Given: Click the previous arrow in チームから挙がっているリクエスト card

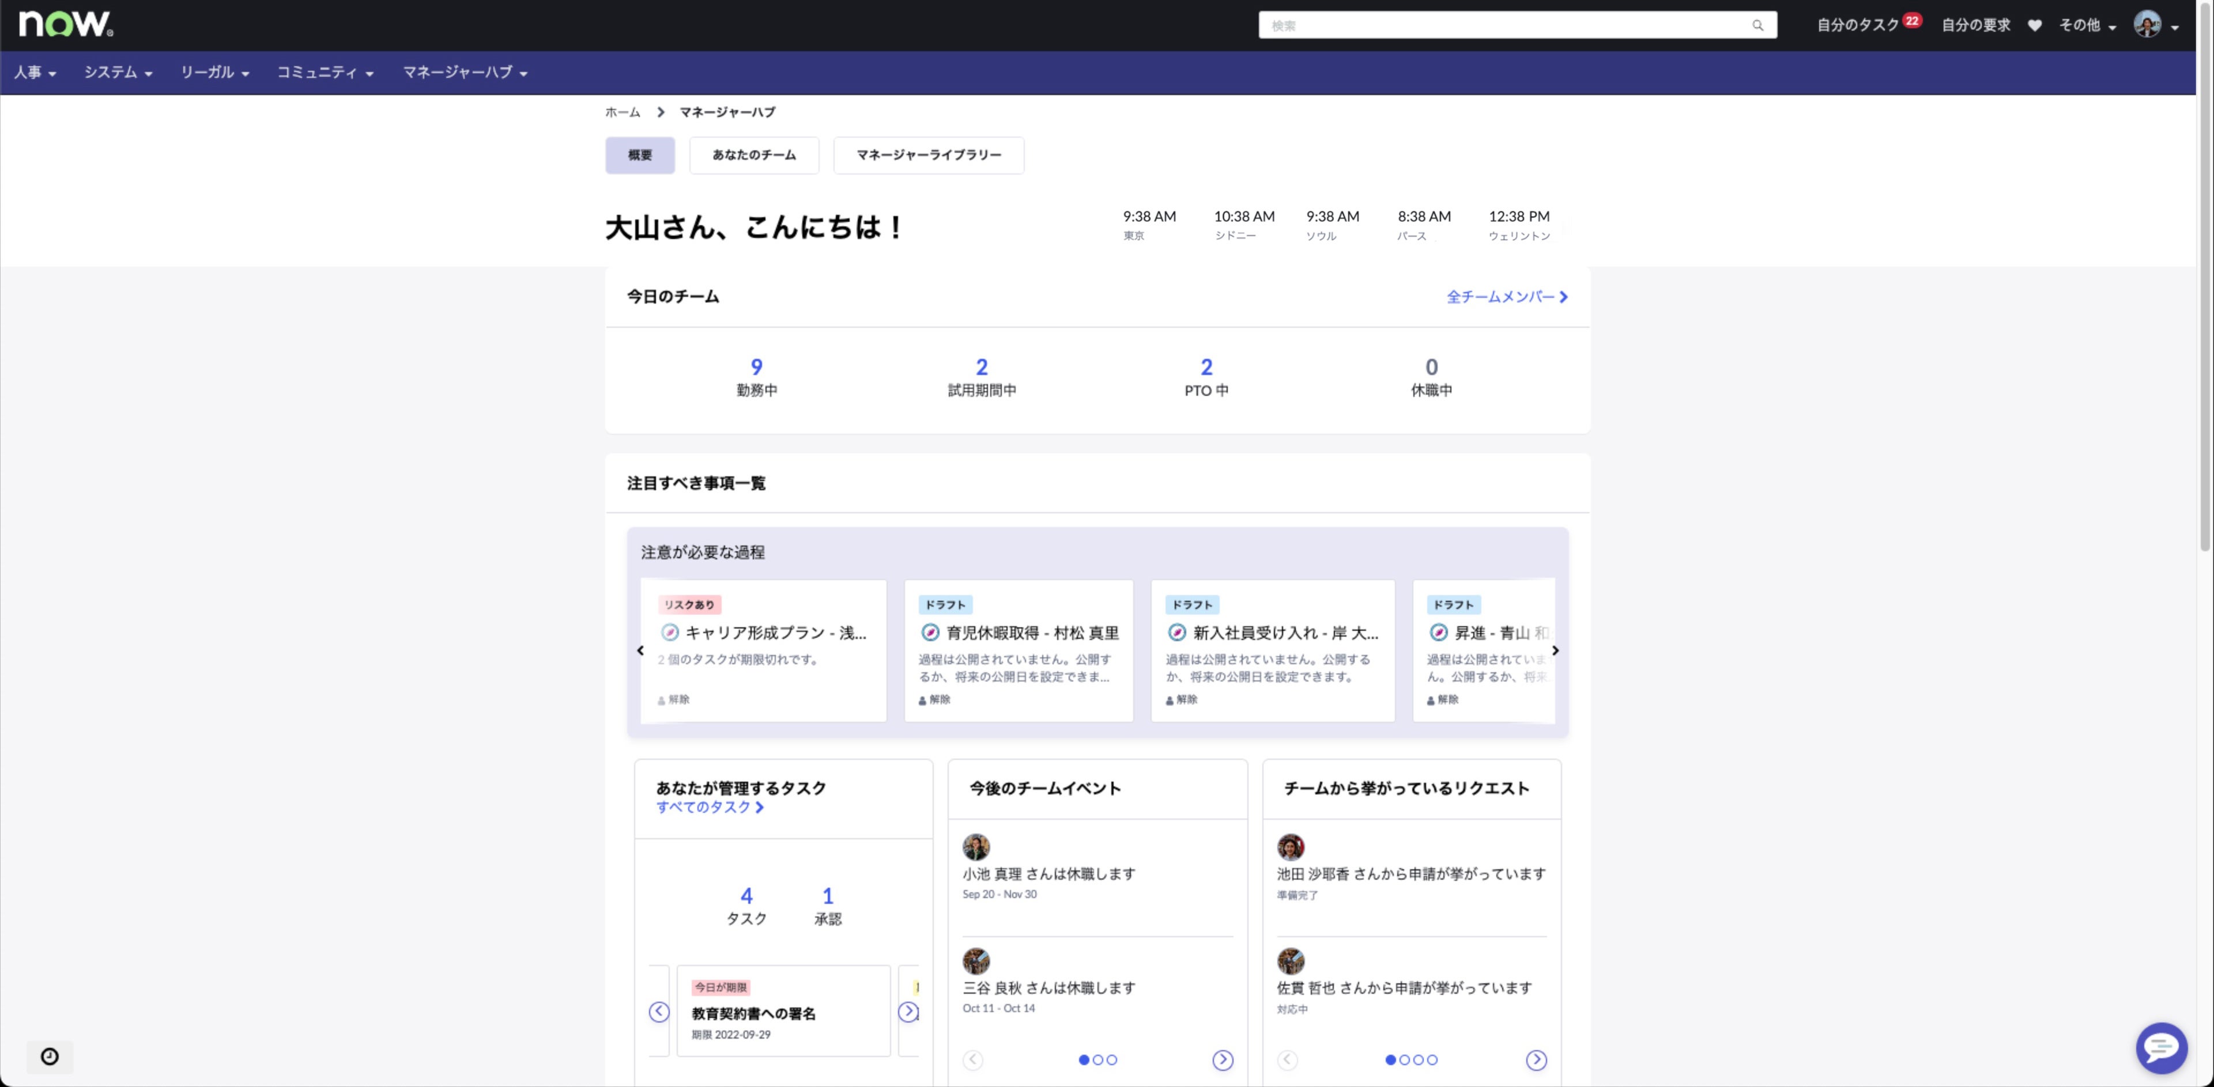Looking at the screenshot, I should 1288,1059.
